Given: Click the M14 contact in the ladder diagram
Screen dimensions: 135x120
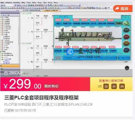Looking at the screenshot, I should [x=37, y=38].
